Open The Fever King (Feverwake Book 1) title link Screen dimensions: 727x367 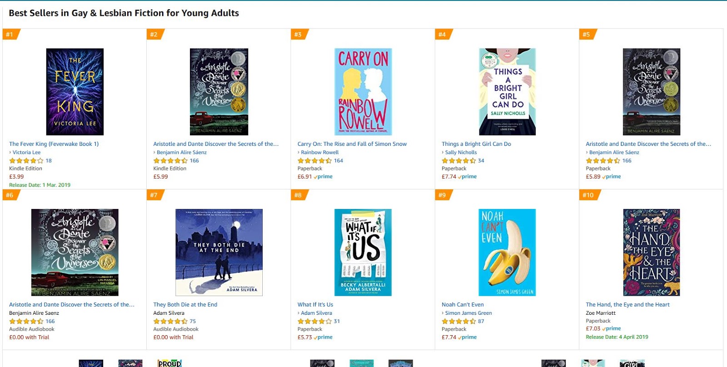point(54,144)
